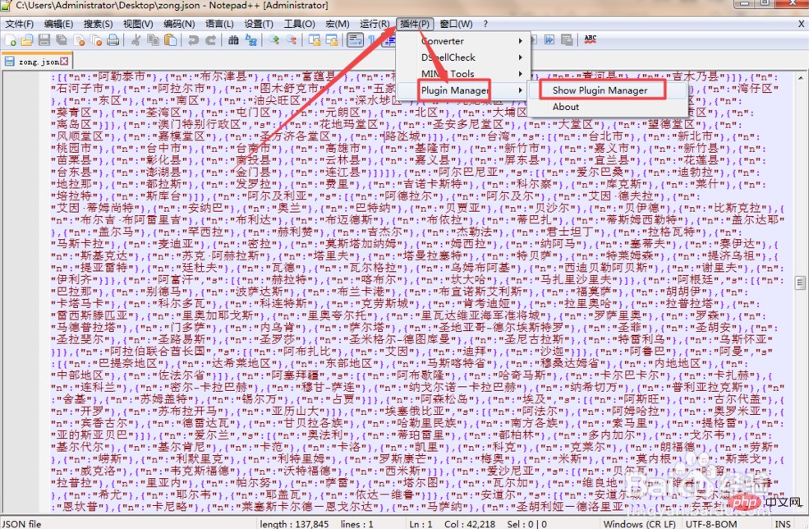Click the Paste clipboard icon
The image size is (809, 529).
tap(170, 39)
